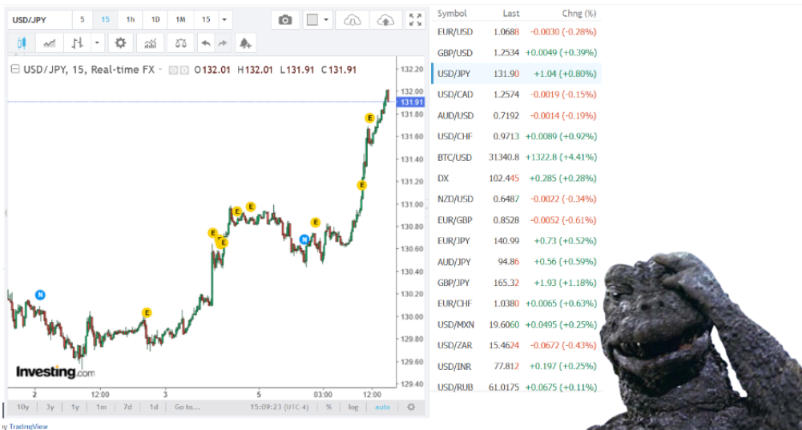This screenshot has height=430, width=802.
Task: Load chart layout from cloud icon
Action: click(352, 20)
